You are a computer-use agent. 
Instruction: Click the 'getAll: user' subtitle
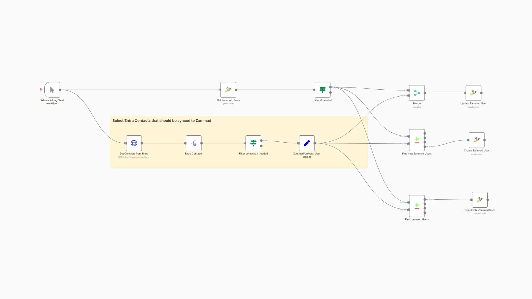(x=228, y=104)
